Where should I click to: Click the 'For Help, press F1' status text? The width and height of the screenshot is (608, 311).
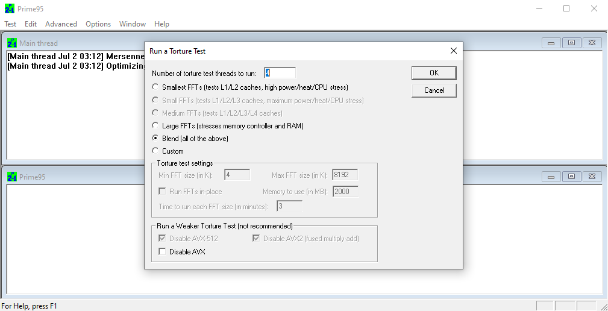pyautogui.click(x=30, y=306)
